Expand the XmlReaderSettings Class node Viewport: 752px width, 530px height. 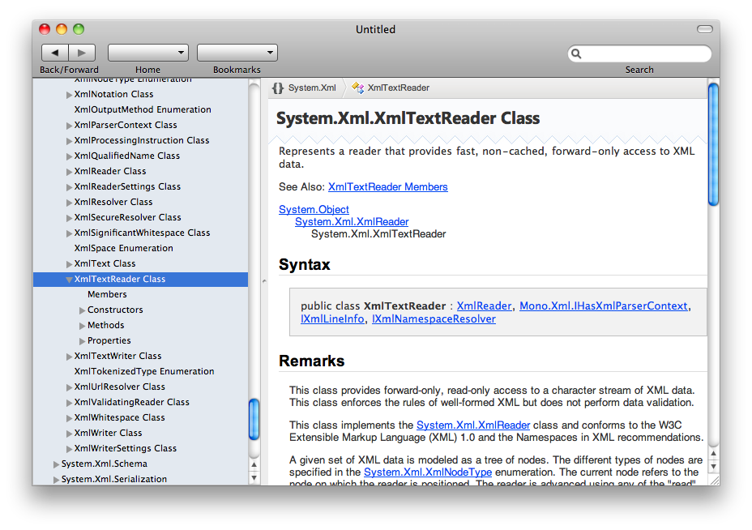(69, 187)
